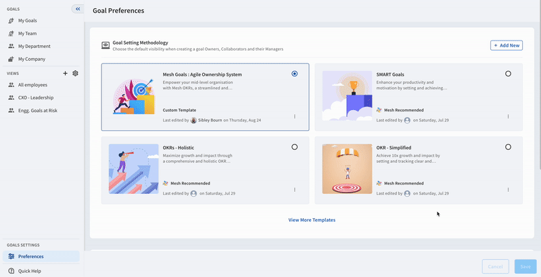This screenshot has width=541, height=277.
Task: Click the OKR - Simplified thumbnail image
Action: [346, 169]
